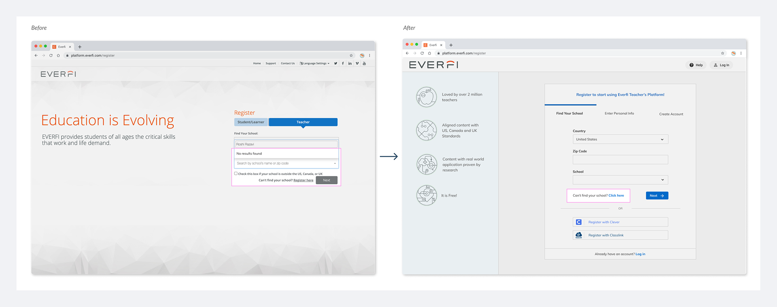Click the blue Next button in After window

[657, 196]
